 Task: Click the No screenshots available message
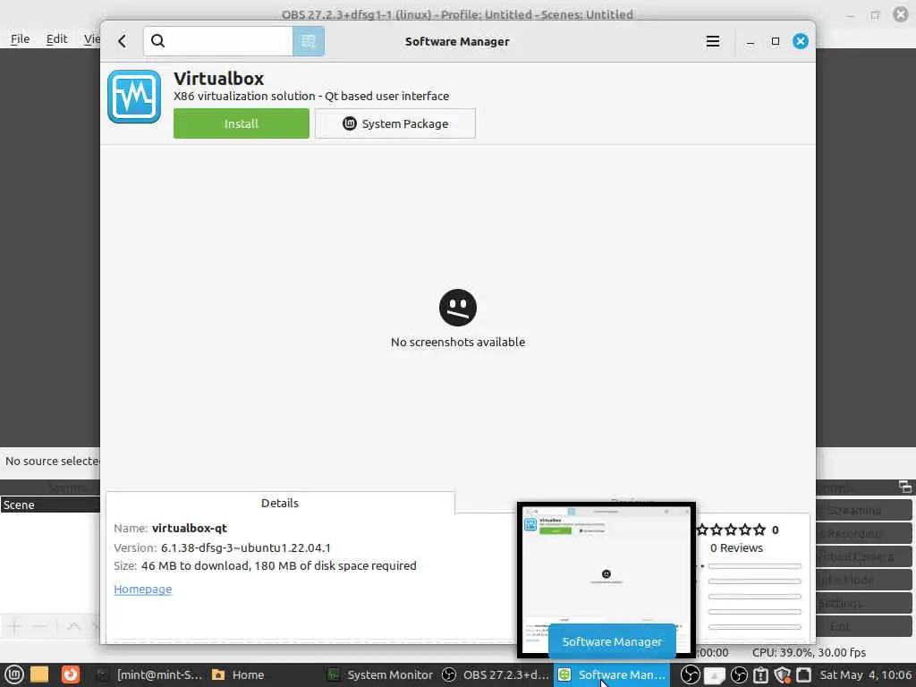tap(458, 342)
